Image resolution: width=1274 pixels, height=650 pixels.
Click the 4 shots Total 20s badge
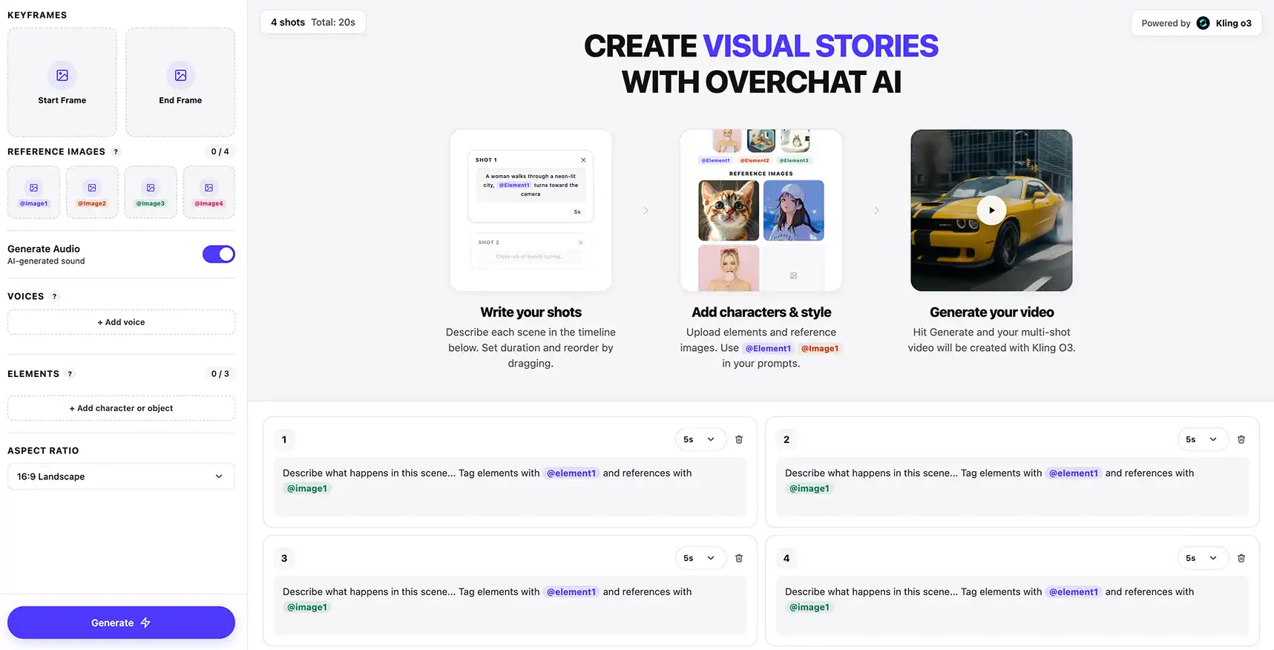click(x=313, y=22)
